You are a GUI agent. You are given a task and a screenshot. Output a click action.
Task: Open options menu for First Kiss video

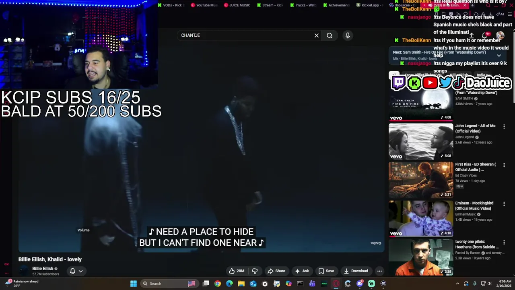tap(504, 165)
